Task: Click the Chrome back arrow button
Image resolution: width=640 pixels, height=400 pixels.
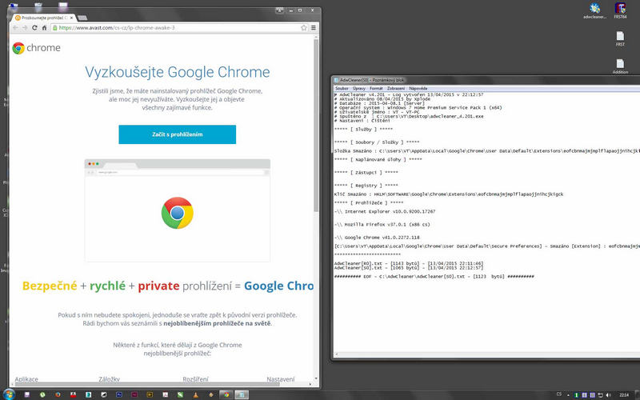Action: 14,27
